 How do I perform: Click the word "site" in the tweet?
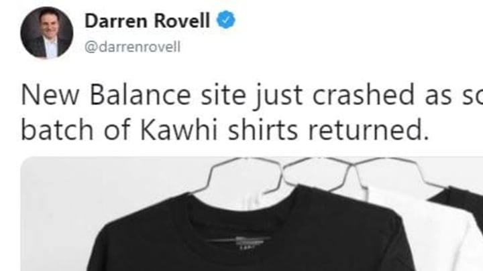(223, 95)
